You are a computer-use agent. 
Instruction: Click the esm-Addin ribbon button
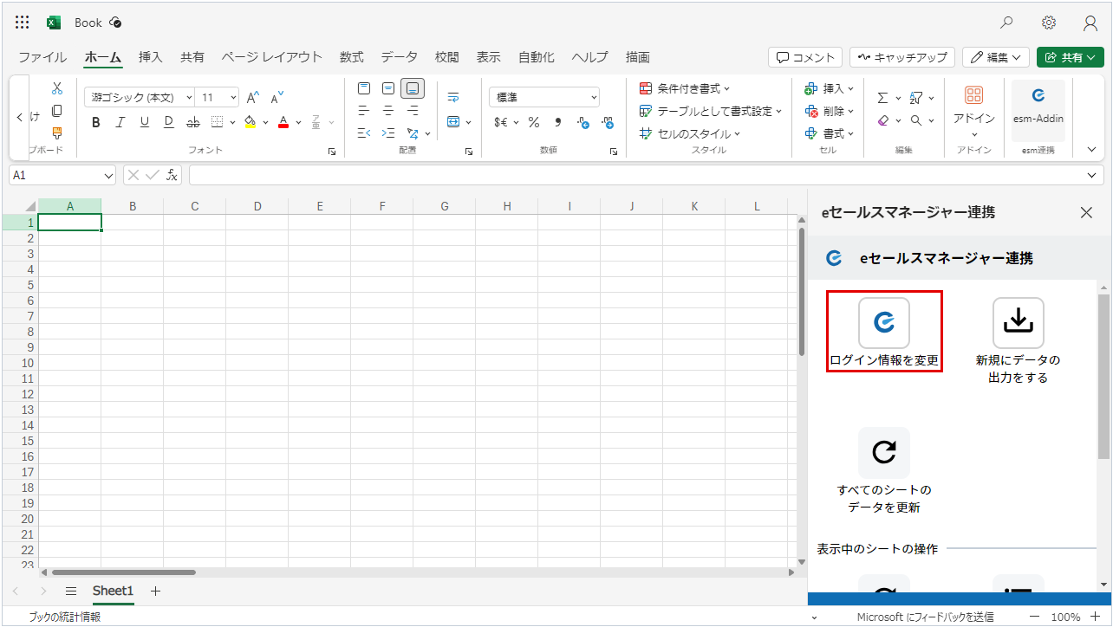1038,111
